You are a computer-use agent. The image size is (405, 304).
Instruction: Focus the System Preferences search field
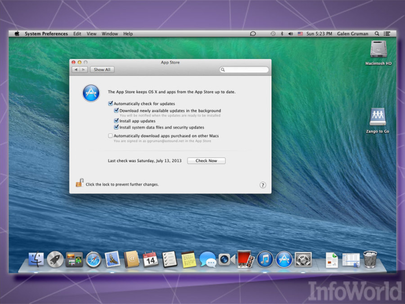pyautogui.click(x=244, y=69)
